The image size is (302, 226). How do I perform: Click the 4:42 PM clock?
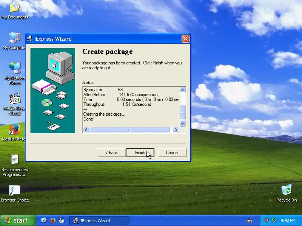click(x=288, y=220)
